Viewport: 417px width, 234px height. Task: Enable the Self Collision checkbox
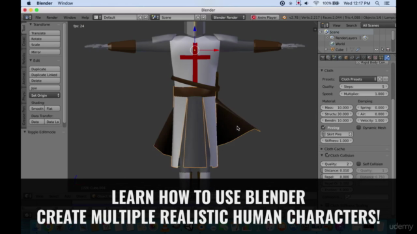(358, 164)
